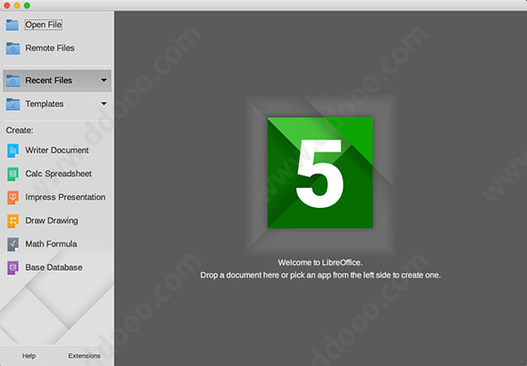Create a new Calc Spreadsheet via its label
Screen dimensions: 527x366
click(x=58, y=173)
